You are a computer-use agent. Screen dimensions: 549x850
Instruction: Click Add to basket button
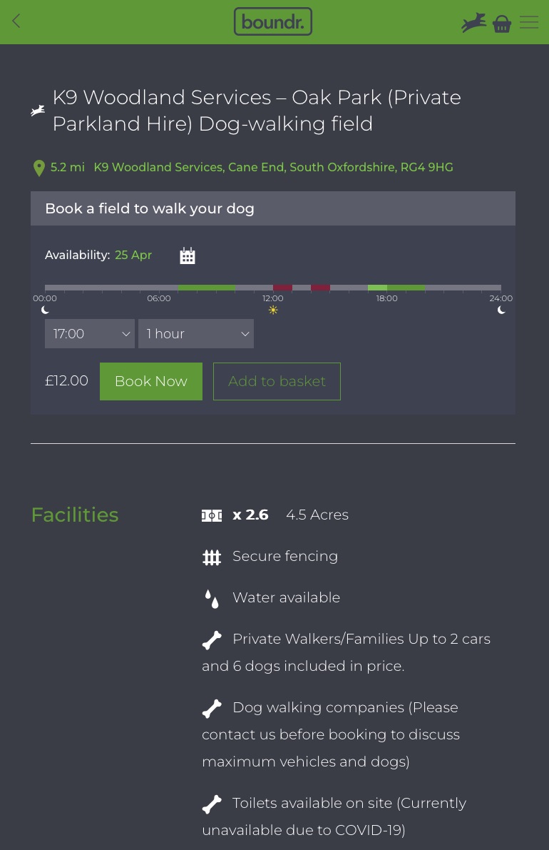click(277, 381)
